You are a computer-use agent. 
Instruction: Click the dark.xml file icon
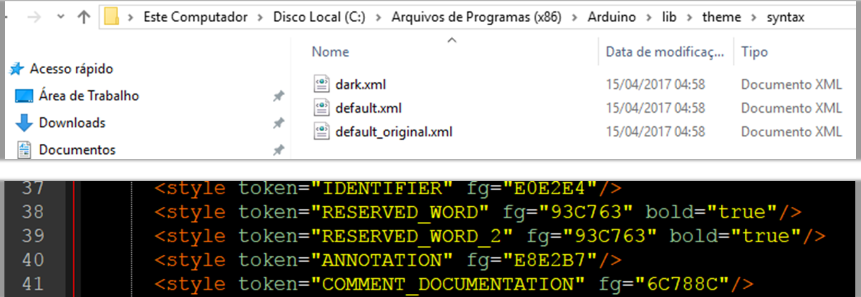click(322, 84)
